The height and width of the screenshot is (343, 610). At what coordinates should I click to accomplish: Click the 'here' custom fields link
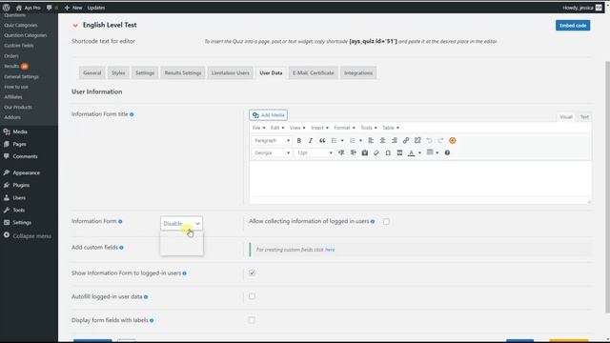point(330,250)
